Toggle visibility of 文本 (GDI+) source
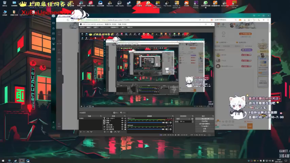 (x=122, y=118)
